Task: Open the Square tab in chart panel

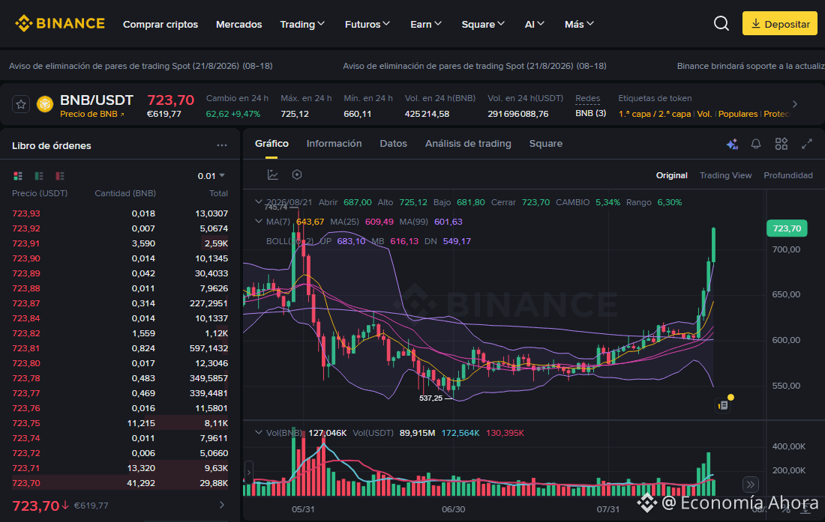Action: pos(545,143)
